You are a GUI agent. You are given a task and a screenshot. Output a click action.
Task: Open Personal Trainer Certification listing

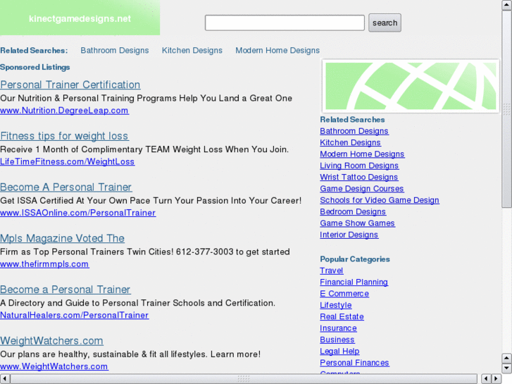pyautogui.click(x=70, y=85)
